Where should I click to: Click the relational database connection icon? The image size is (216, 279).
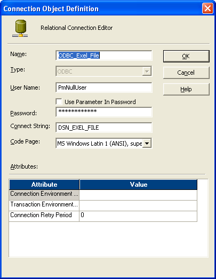20,28
